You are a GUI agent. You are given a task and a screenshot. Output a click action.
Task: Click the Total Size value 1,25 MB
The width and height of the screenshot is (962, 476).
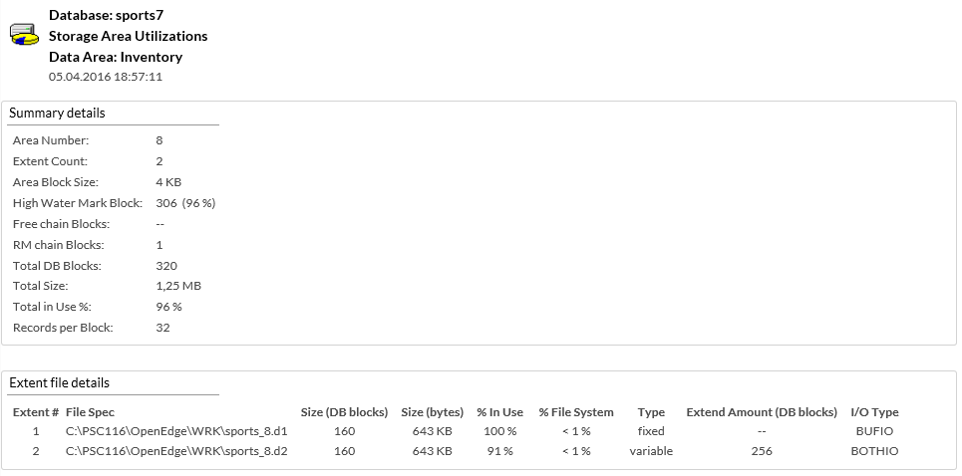coord(178,287)
